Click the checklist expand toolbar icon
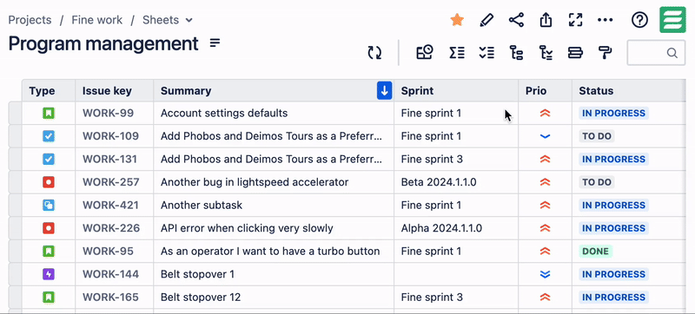This screenshot has height=314, width=695. 486,53
